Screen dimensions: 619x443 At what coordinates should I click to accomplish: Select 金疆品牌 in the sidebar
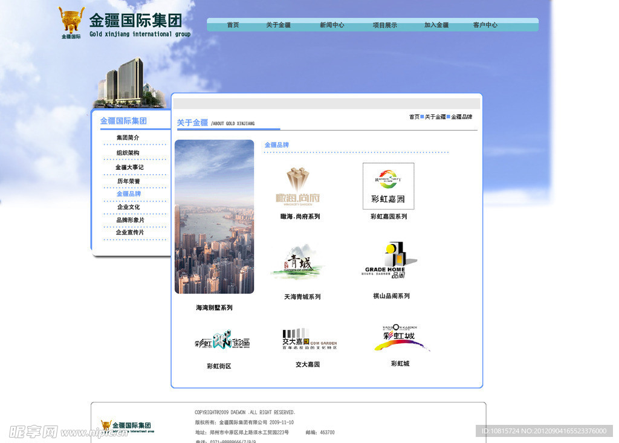[x=129, y=194]
